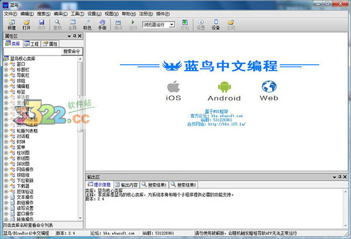Click class library scrollbar down arrow

coord(80,218)
